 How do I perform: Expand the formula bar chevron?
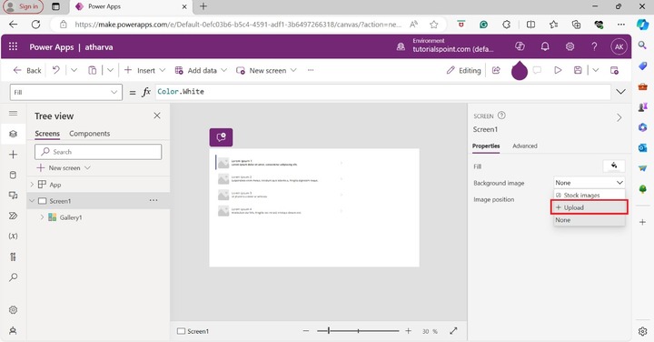[x=620, y=92]
